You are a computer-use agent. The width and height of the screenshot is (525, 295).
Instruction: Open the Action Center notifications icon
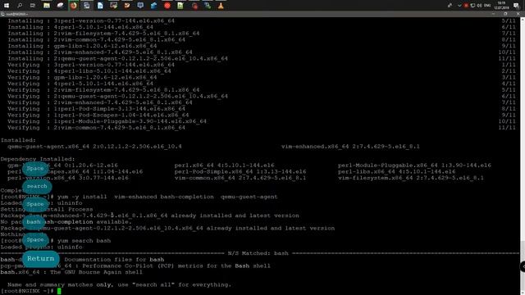[x=516, y=6]
